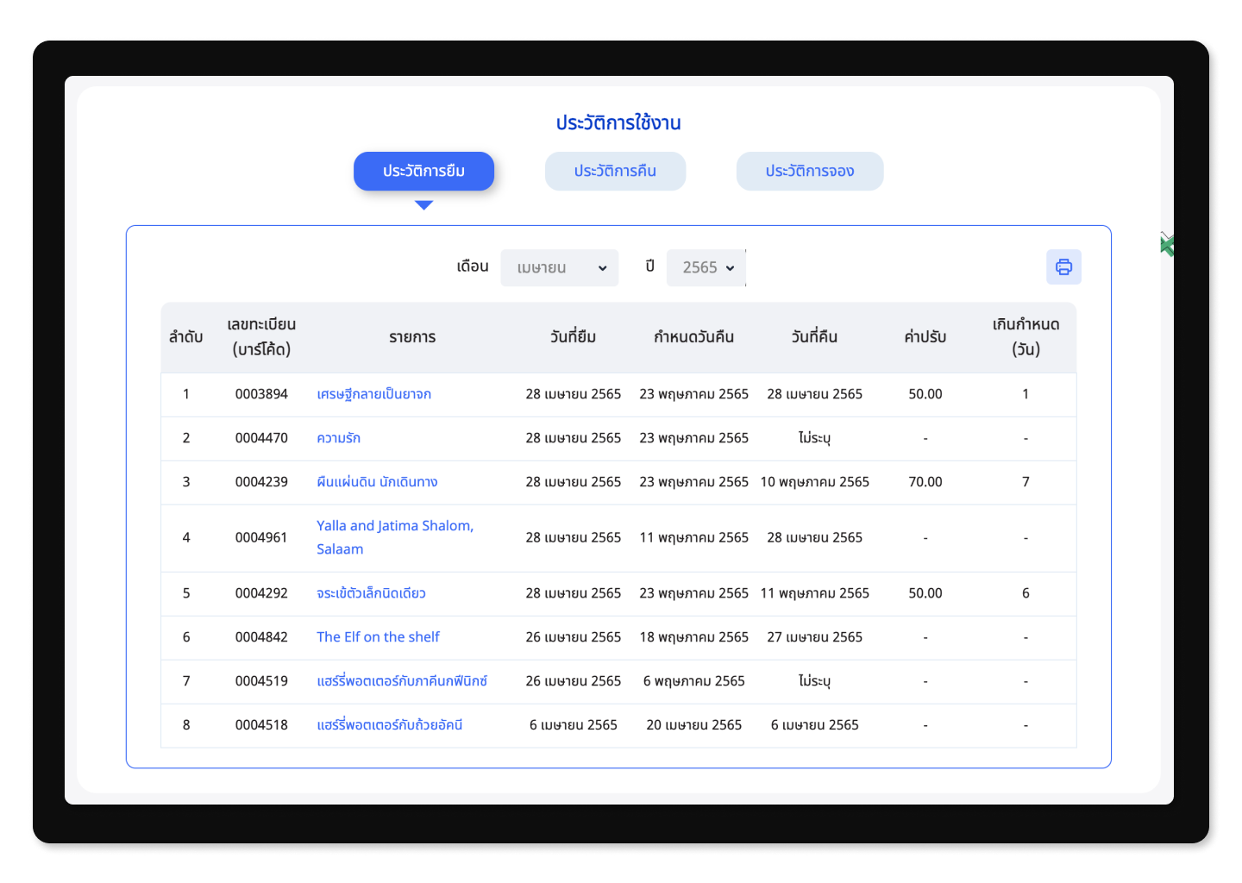Click barcode cell 0004292
Screen dimensions: 1242x883
pyautogui.click(x=261, y=593)
